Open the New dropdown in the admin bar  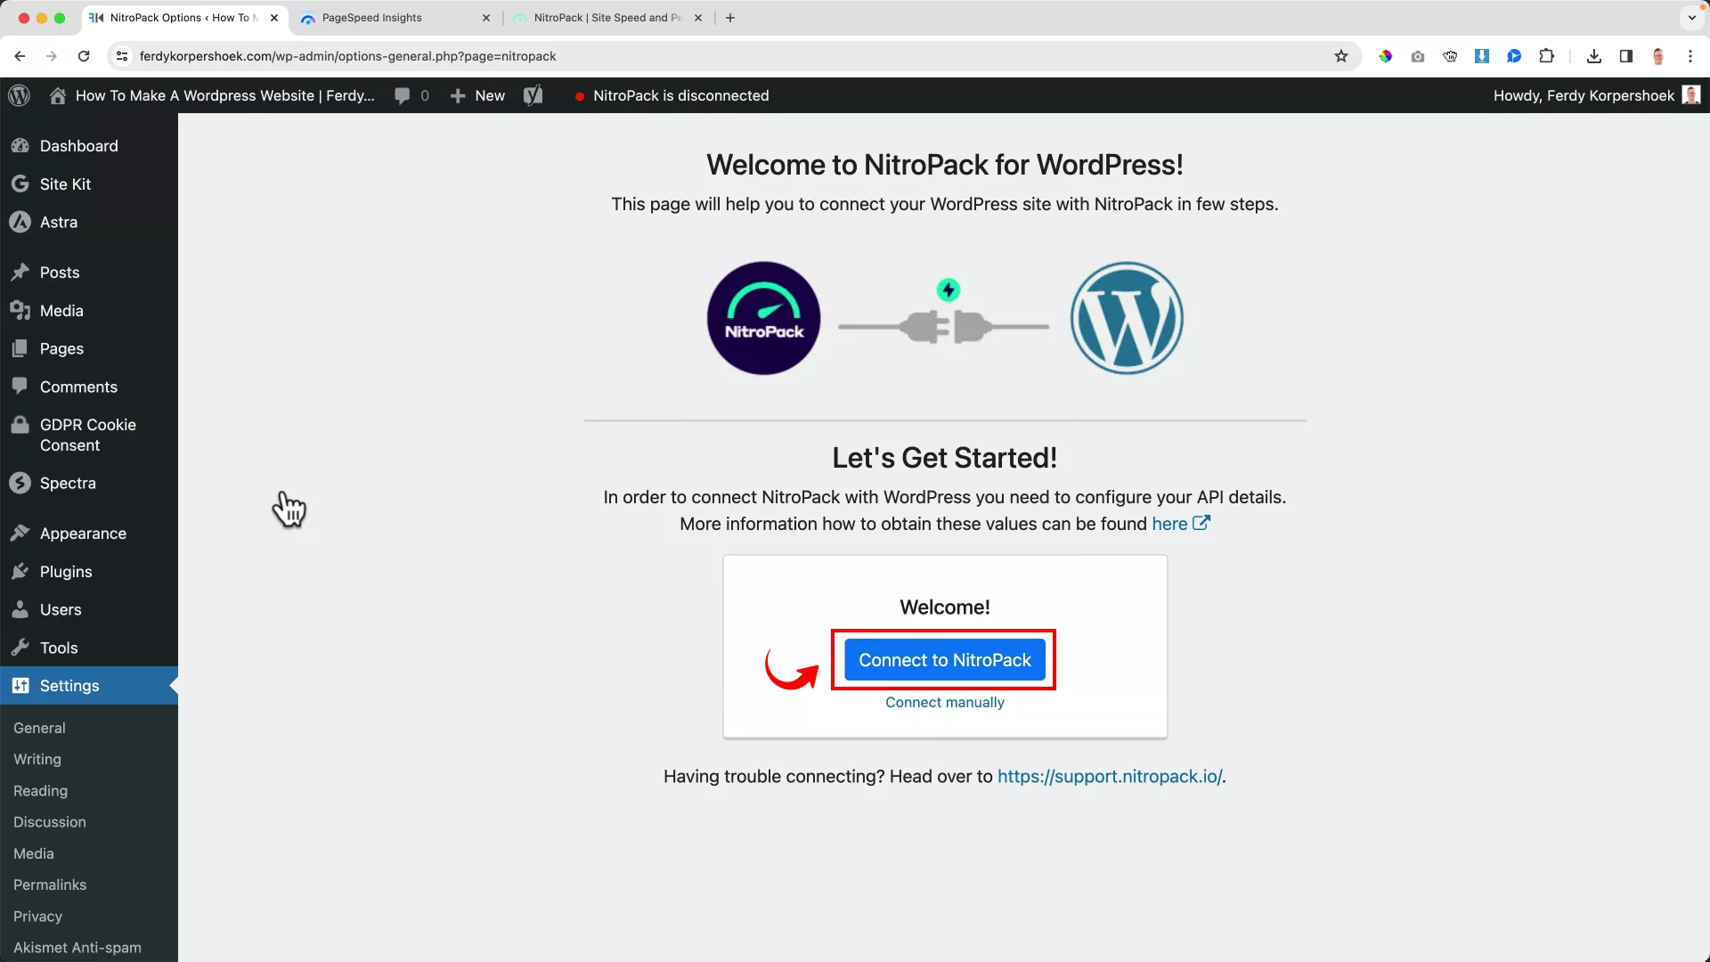476,95
